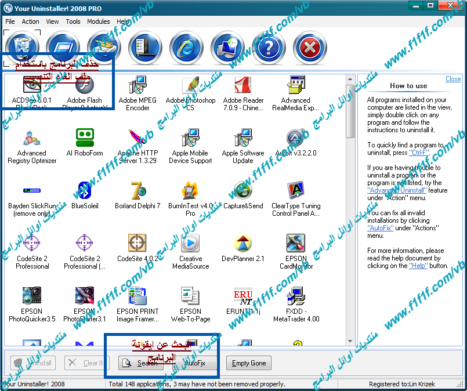Select the BlueSoleil program icon
467x391 pixels.
85,191
